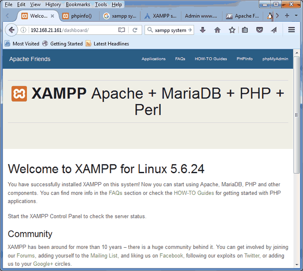
Task: Open FAQs in the navbar
Action: tap(180, 59)
